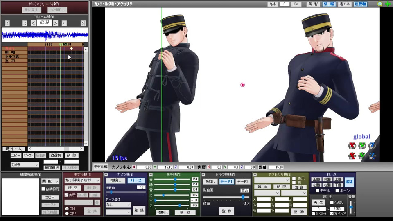
Task: Select the OFF radio button
Action: pyautogui.click(x=67, y=214)
